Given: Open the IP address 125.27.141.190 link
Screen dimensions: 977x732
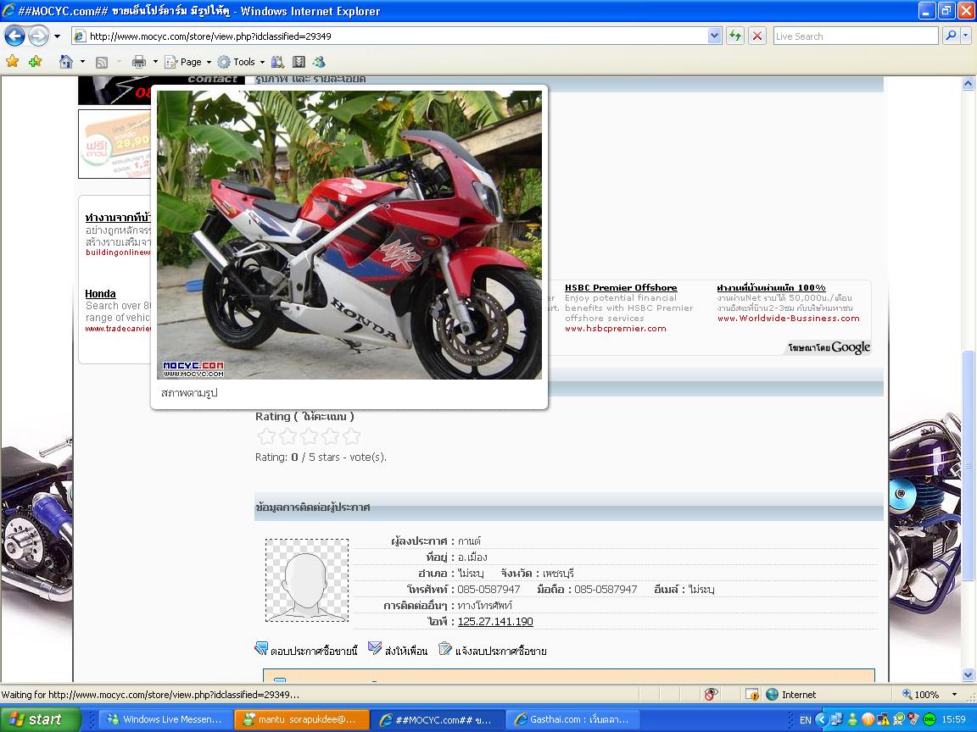Looking at the screenshot, I should [x=495, y=621].
